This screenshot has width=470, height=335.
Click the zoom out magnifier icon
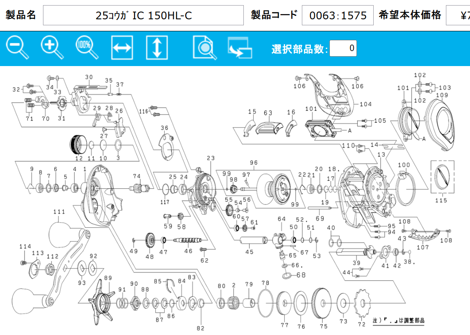coord(17,48)
